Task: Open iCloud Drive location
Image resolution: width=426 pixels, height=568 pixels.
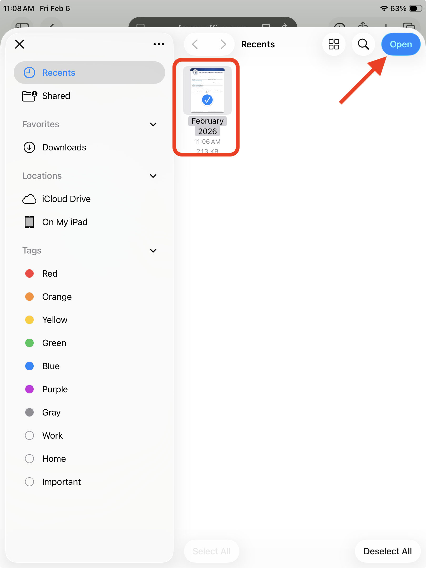Action: tap(89, 199)
